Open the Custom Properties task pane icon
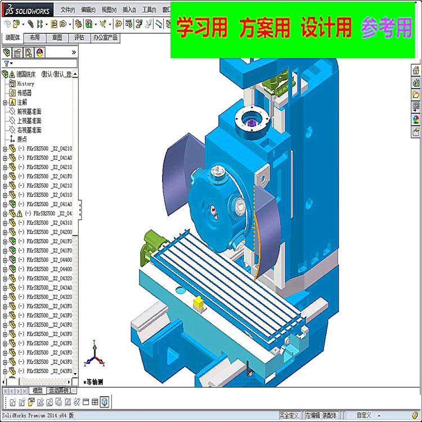This screenshot has width=422, height=422. click(416, 132)
